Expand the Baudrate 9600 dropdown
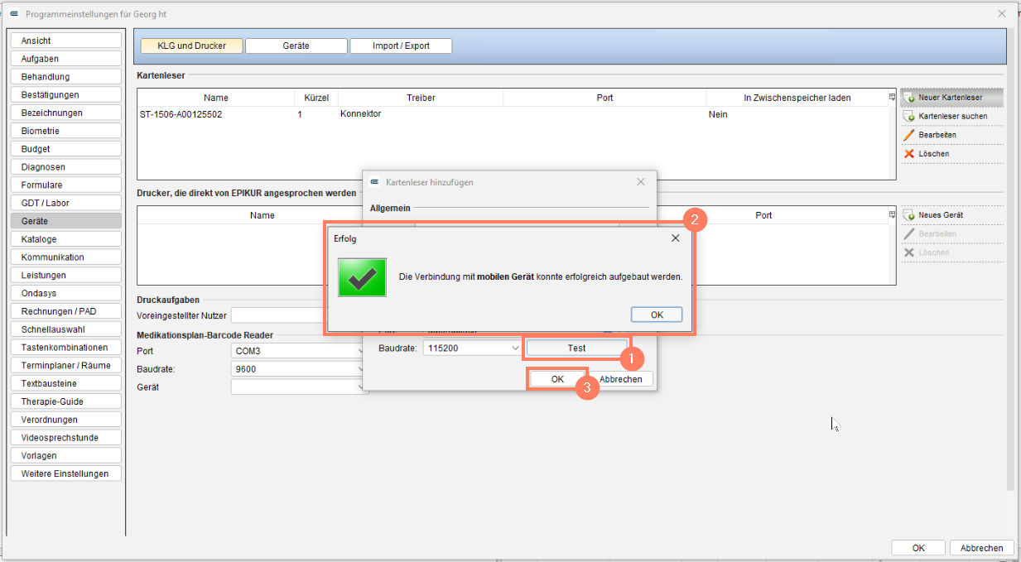The height and width of the screenshot is (562, 1021). click(360, 369)
